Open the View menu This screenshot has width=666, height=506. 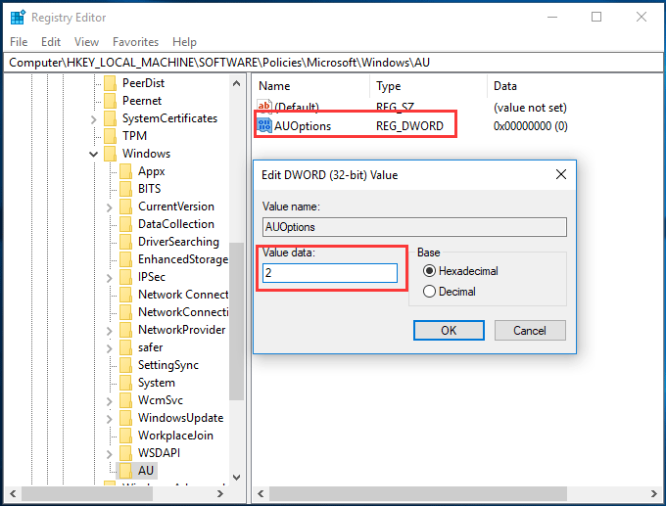click(86, 42)
